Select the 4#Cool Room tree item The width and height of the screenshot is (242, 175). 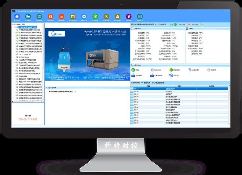pyautogui.click(x=24, y=57)
